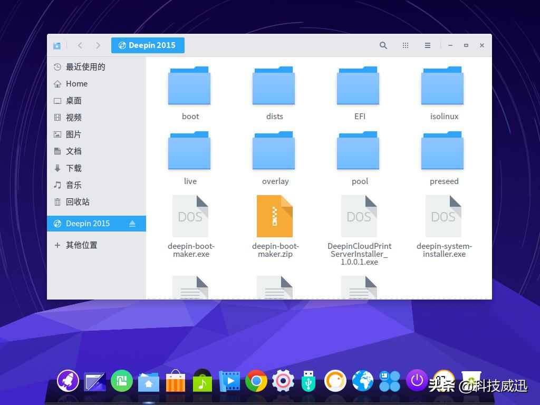The width and height of the screenshot is (540, 405).
Task: Open the deepin Launcher from the dock
Action: coord(67,380)
